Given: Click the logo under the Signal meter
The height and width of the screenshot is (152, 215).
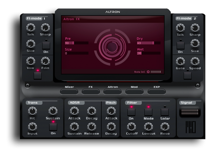Looking at the screenshot, I should [191, 127].
